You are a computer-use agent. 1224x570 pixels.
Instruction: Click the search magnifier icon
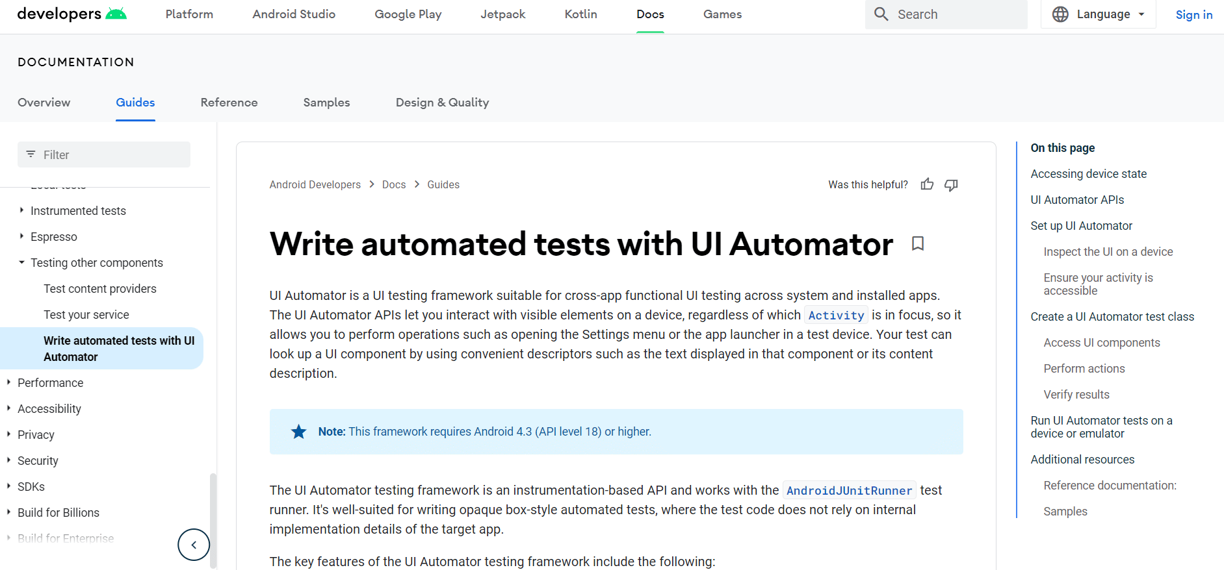coord(881,14)
